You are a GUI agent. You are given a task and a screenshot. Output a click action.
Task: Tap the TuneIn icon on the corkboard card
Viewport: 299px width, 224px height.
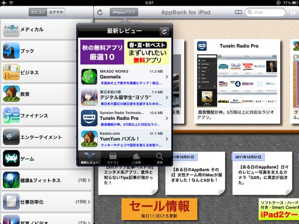202,46
